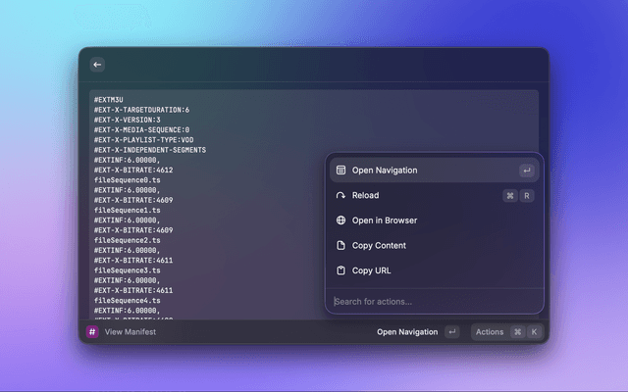Toggle the Actions panel button in footer
This screenshot has height=392, width=628.
point(490,332)
